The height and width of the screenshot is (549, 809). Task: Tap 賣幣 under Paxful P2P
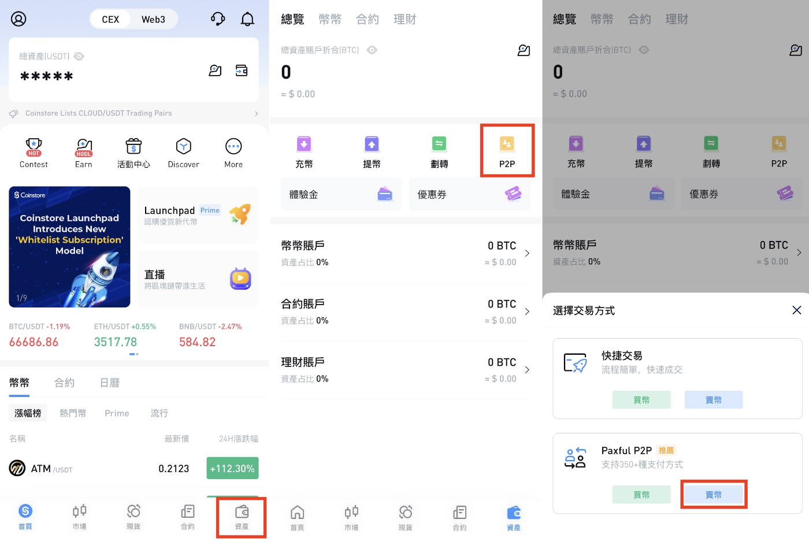pyautogui.click(x=714, y=495)
